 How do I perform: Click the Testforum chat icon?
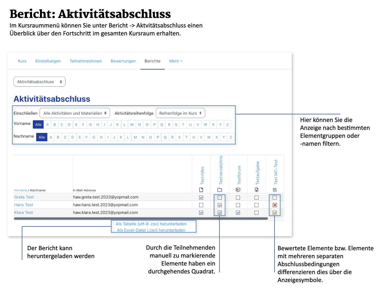point(238,190)
